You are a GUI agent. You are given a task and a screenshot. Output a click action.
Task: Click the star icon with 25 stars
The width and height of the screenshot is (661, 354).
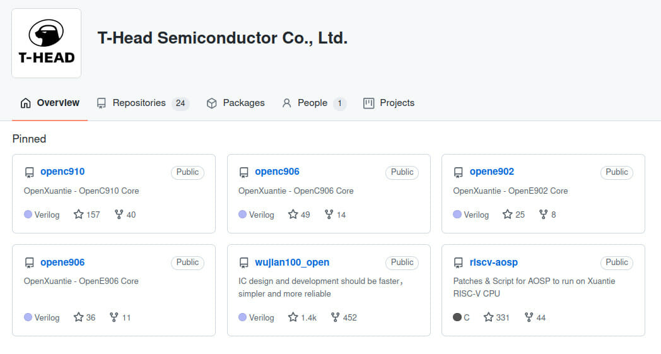click(x=508, y=215)
